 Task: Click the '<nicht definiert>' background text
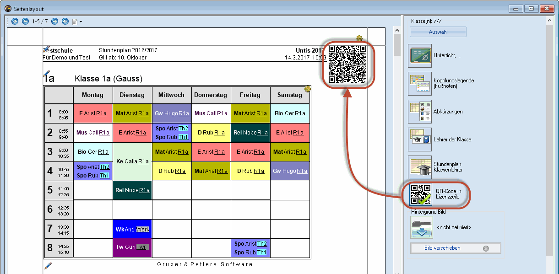click(x=454, y=227)
